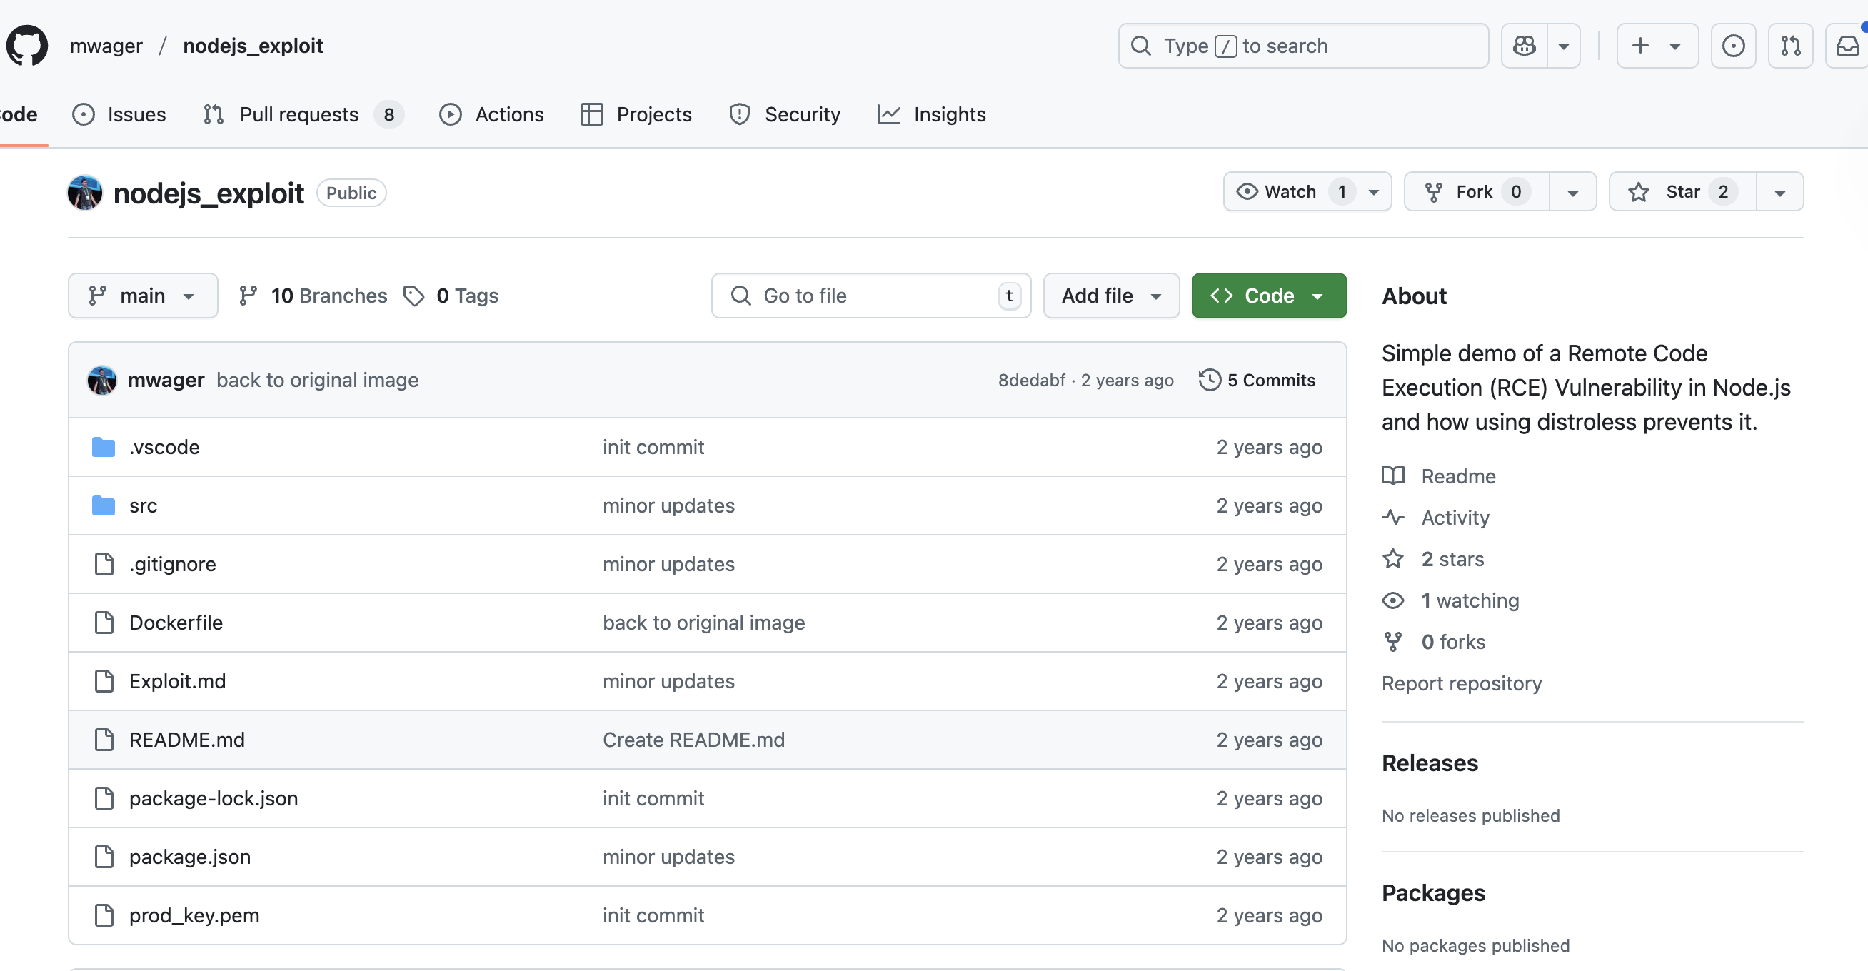The height and width of the screenshot is (971, 1868).
Task: Open pull requests icon in top header
Action: click(x=1790, y=46)
